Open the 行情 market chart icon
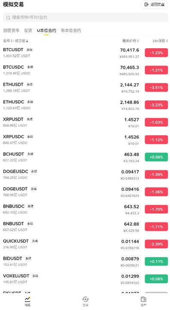Image resolution: width=170 pixels, height=310 pixels. pyautogui.click(x=28, y=299)
